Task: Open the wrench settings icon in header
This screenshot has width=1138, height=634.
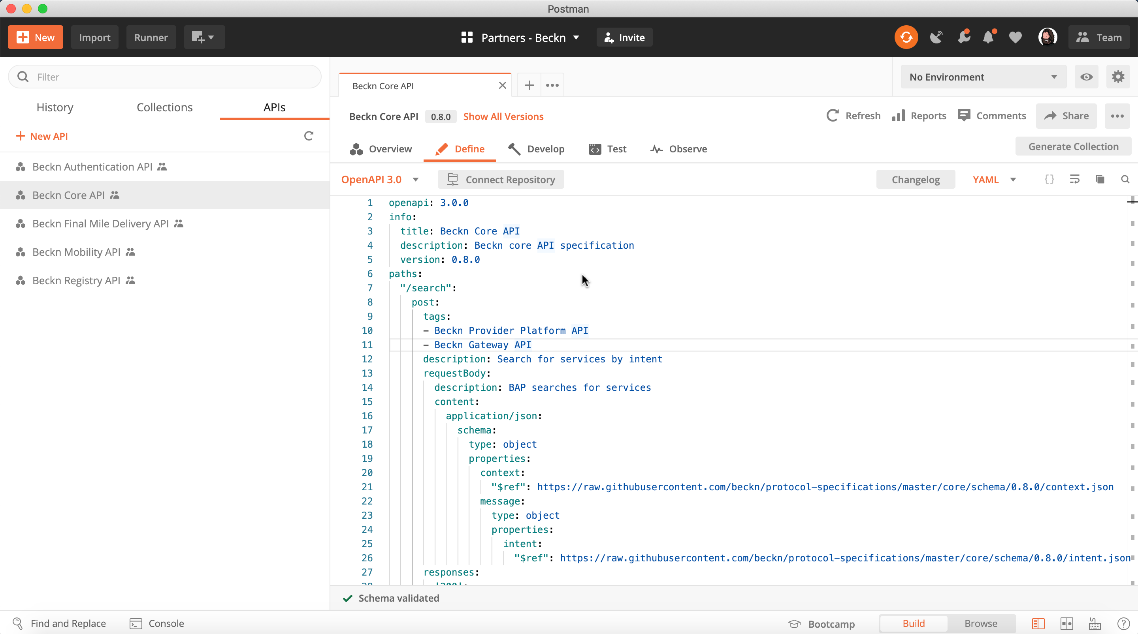Action: [964, 37]
